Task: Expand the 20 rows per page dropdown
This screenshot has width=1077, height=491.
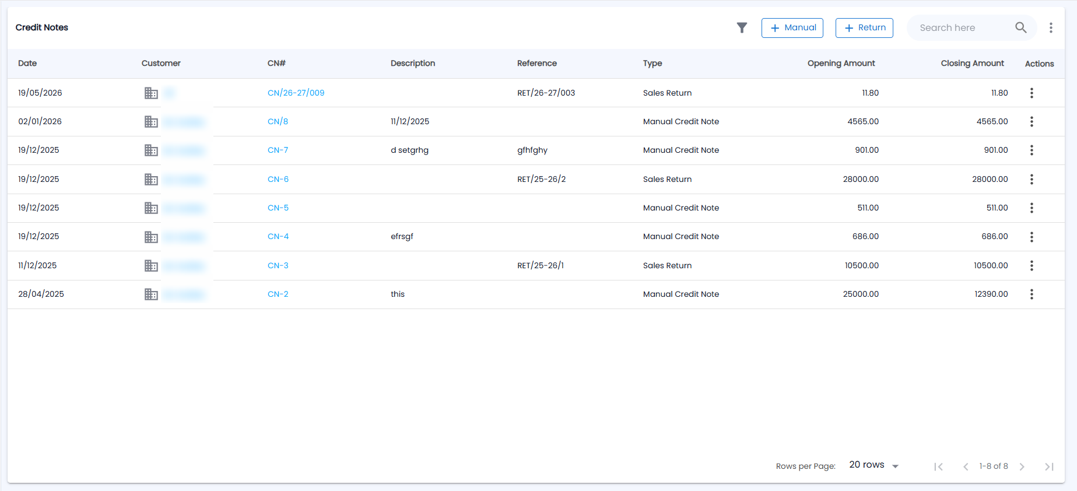Action: 874,465
